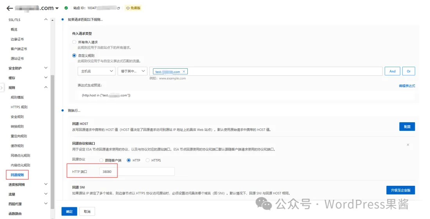Select the 自定义规则 radio option
The height and width of the screenshot is (219, 430).
point(74,55)
